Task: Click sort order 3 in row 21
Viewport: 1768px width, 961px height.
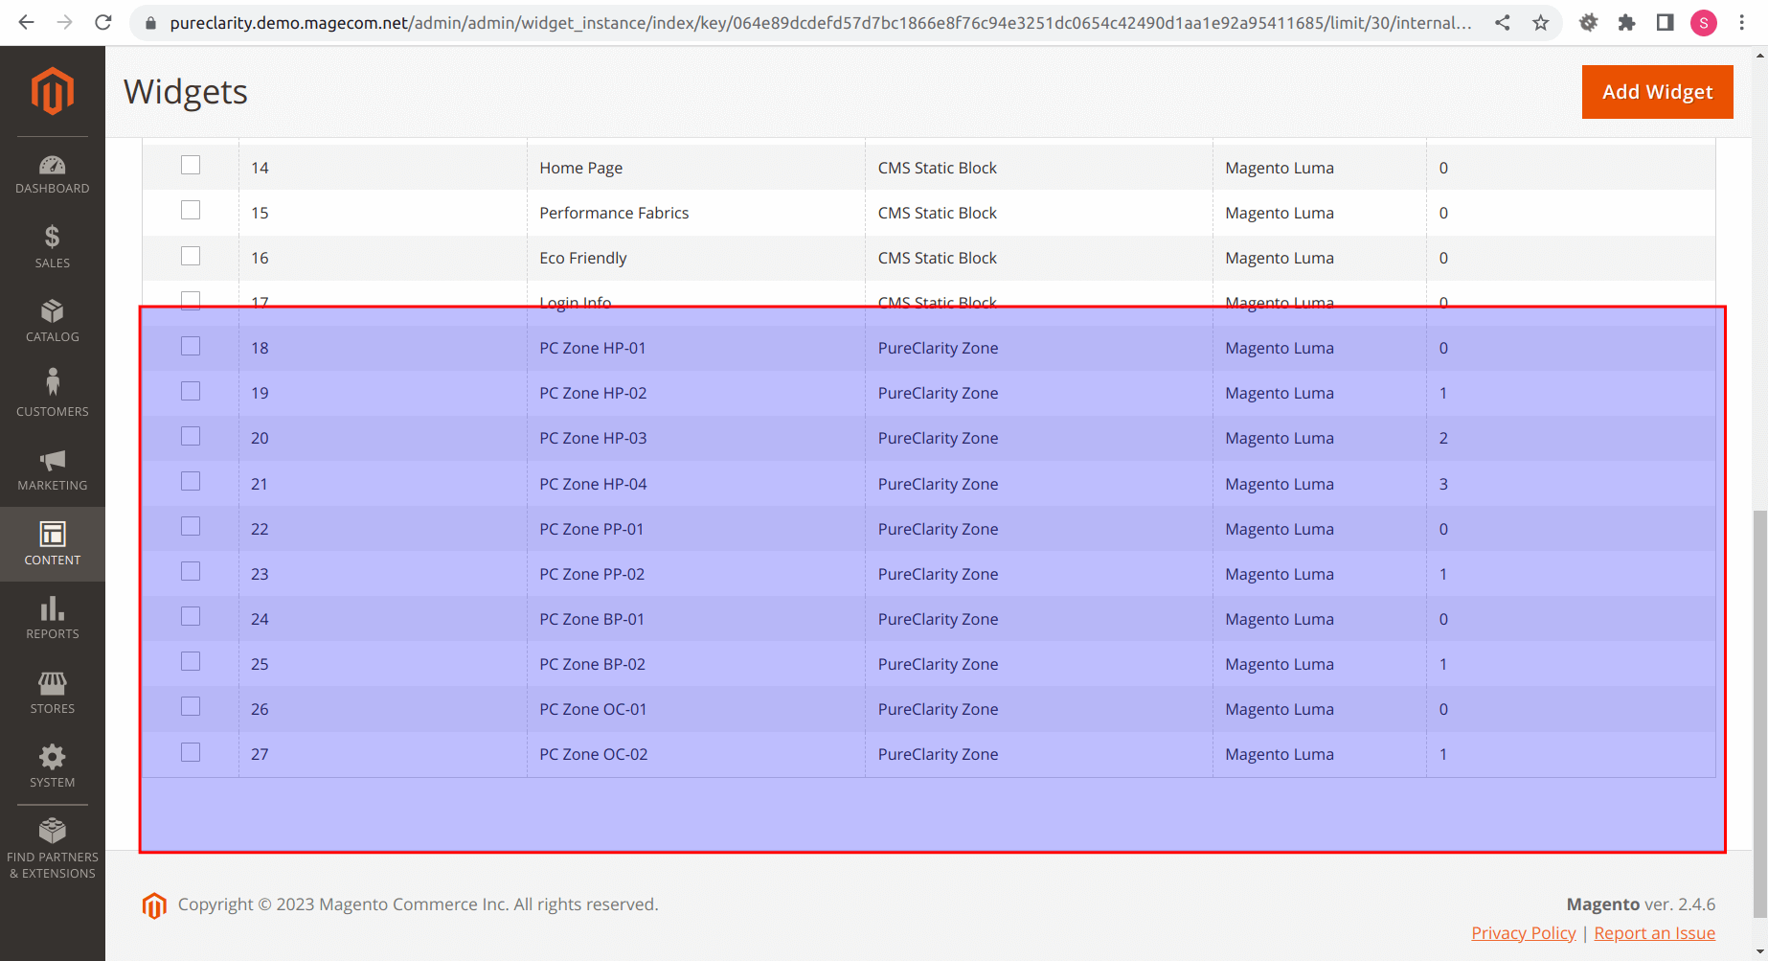Action: point(1443,484)
